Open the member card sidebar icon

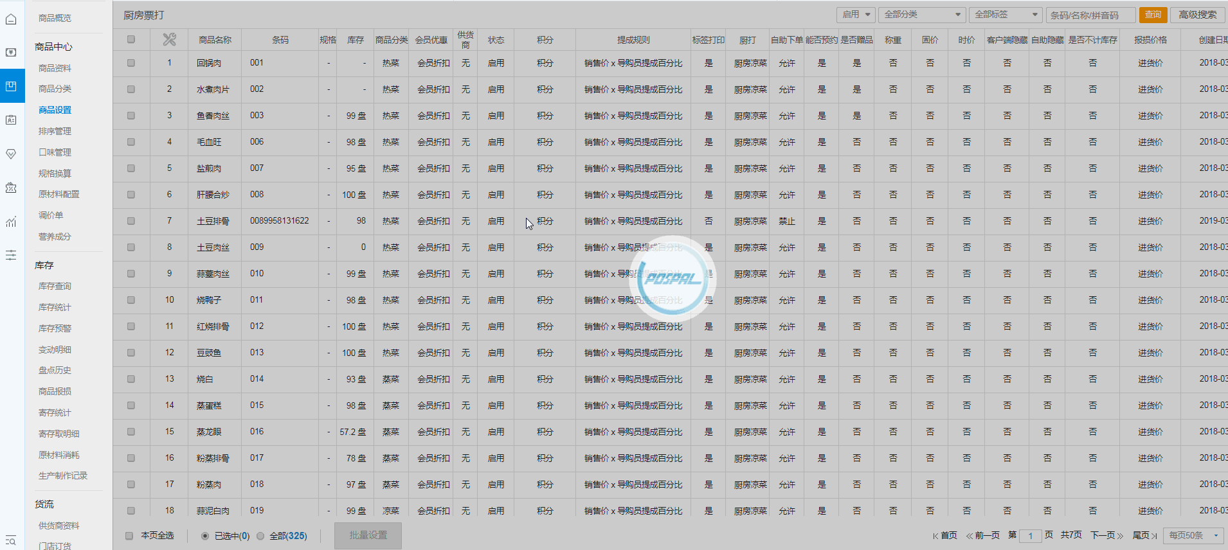pyautogui.click(x=11, y=120)
